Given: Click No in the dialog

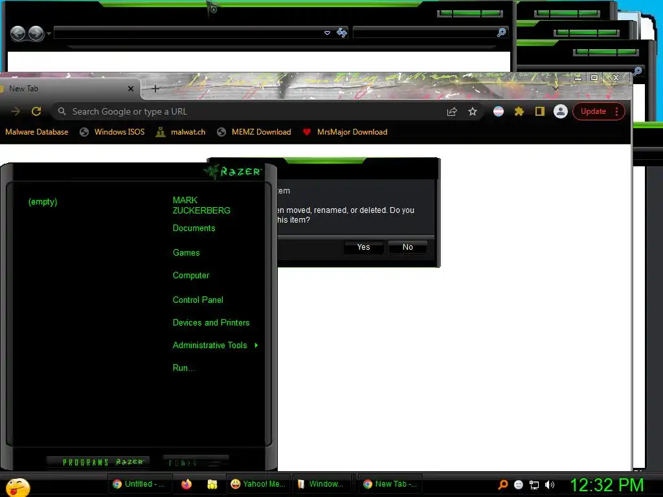Looking at the screenshot, I should point(408,247).
